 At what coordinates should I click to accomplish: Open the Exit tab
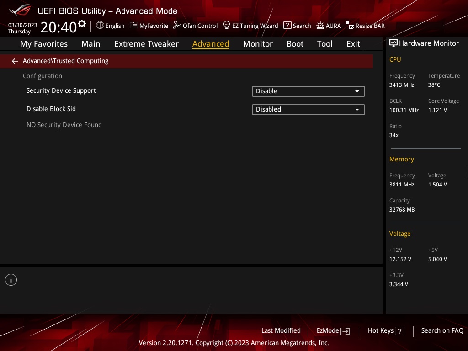point(353,44)
